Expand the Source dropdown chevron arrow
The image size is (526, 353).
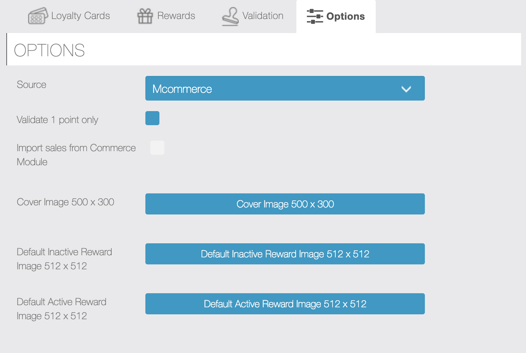click(x=406, y=89)
